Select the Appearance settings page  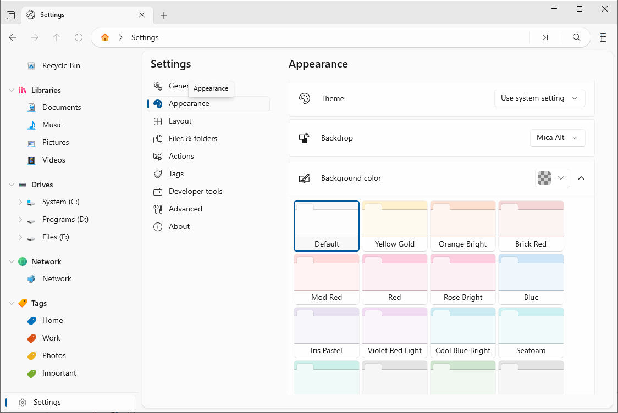[208, 104]
